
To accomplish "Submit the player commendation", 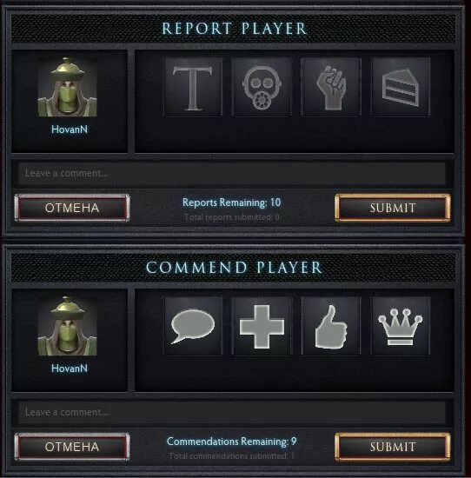I will tap(393, 447).
